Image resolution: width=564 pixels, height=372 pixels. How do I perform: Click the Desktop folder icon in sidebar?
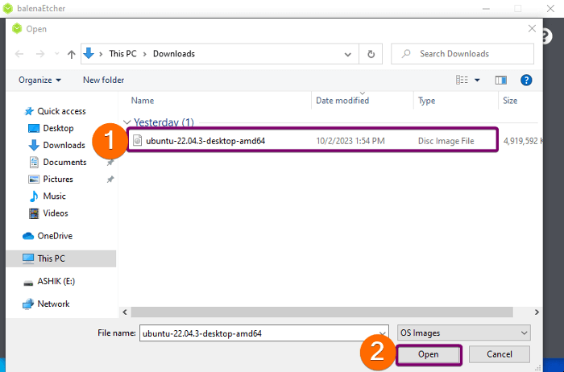[x=34, y=128]
